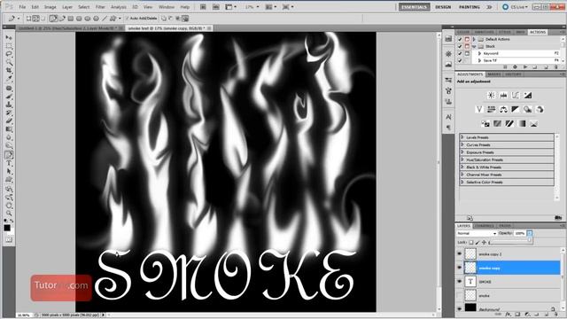Toggle the Auto Add/Delete checkbox
This screenshot has height=319, width=567.
pos(127,18)
